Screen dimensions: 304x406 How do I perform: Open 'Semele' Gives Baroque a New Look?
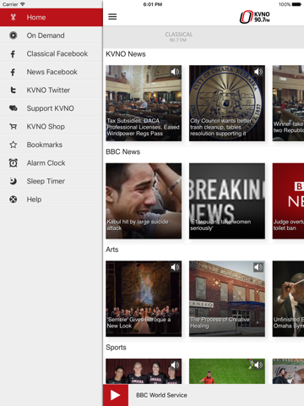coord(144,299)
